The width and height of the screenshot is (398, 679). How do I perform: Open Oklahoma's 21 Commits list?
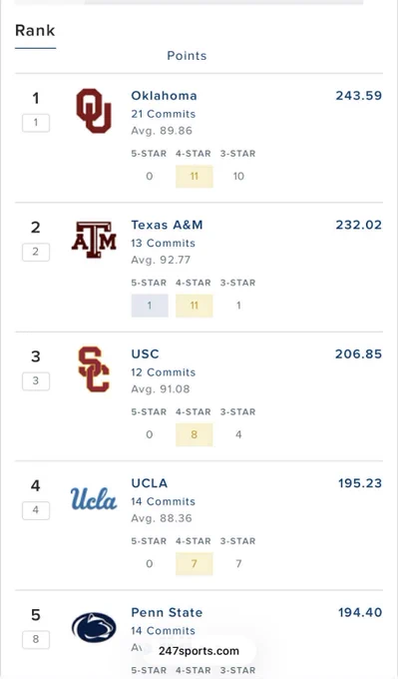click(x=164, y=114)
